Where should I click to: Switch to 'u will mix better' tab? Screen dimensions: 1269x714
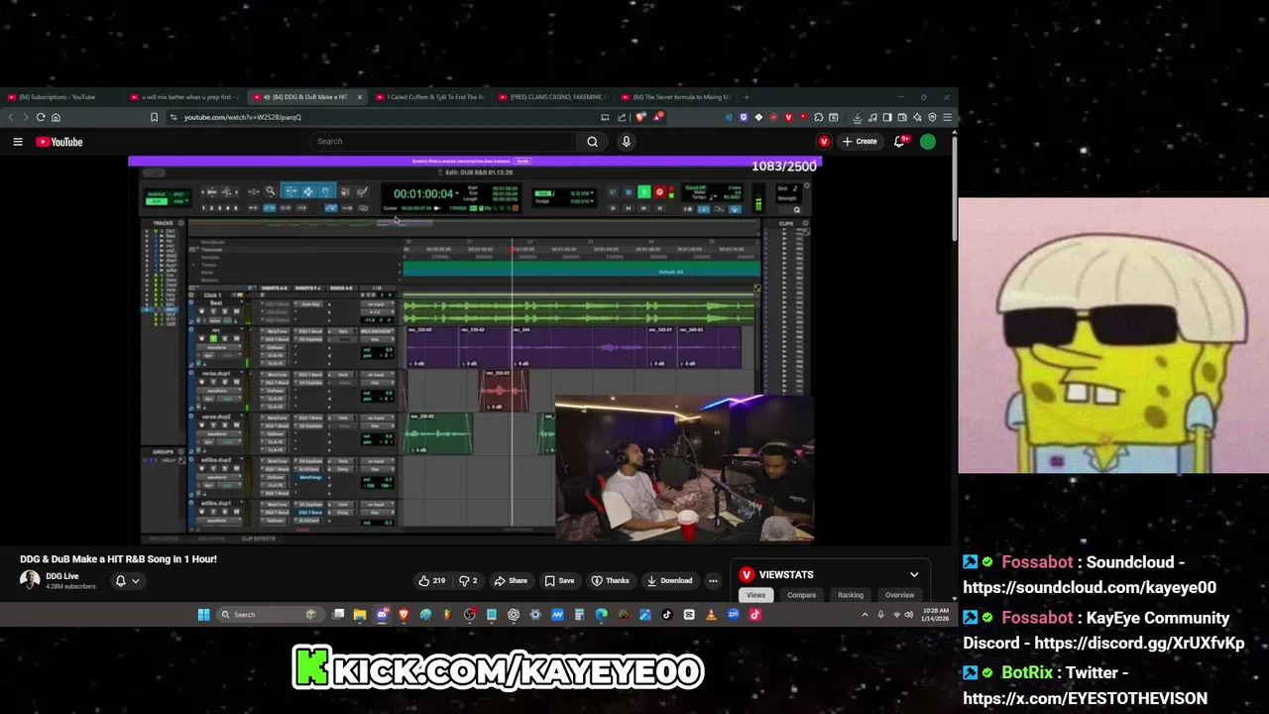click(183, 97)
